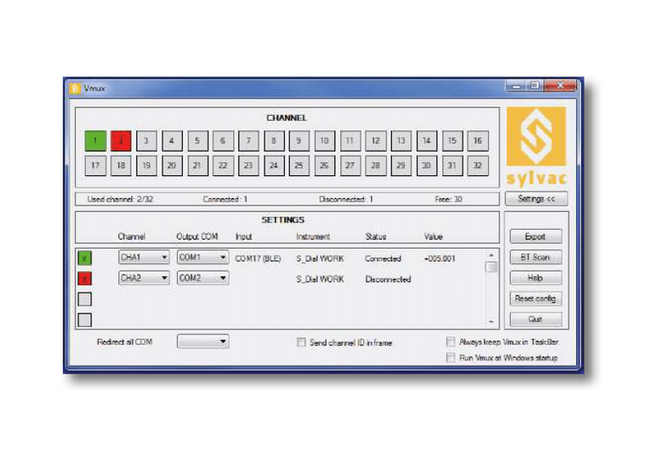Click channel 28 button
The image size is (648, 453).
(x=376, y=166)
